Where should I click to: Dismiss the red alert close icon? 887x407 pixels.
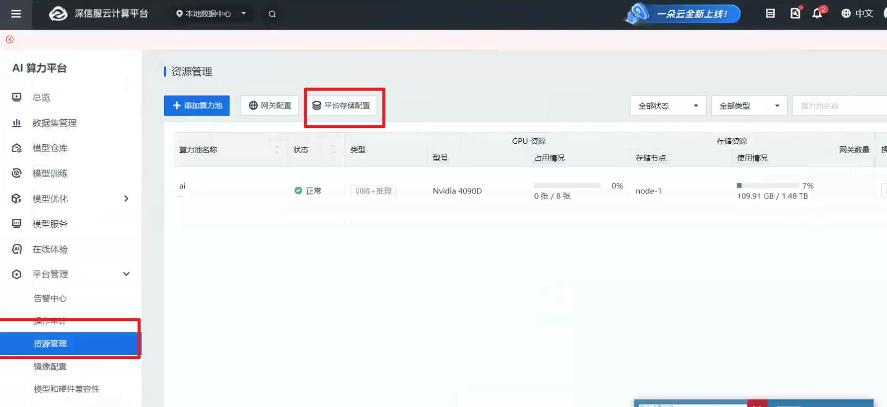(x=10, y=39)
